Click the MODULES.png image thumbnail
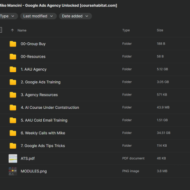 click(13, 171)
